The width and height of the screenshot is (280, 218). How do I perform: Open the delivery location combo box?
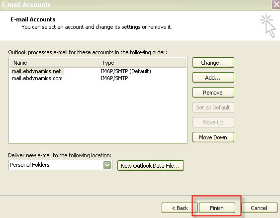(x=60, y=165)
